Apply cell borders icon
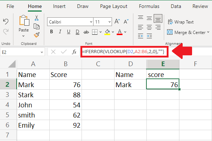The image size is (212, 141). click(95, 32)
